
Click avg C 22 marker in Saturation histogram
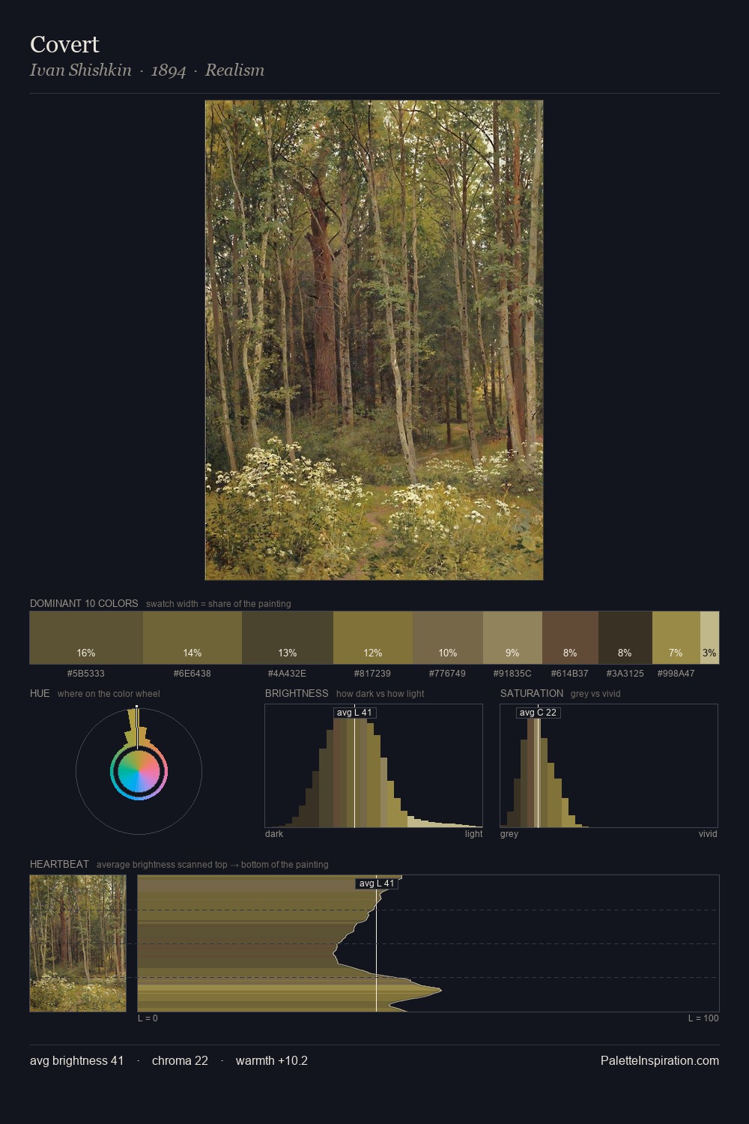[x=539, y=713]
